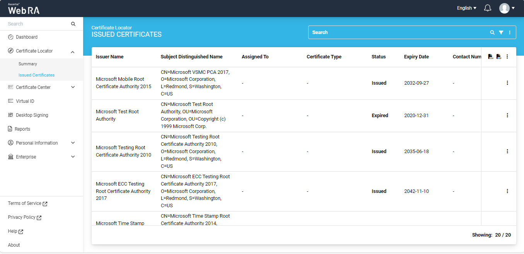
Task: Click the Expiry Date column header
Action: click(x=416, y=57)
